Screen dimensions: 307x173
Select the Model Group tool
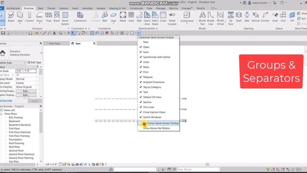point(221,18)
